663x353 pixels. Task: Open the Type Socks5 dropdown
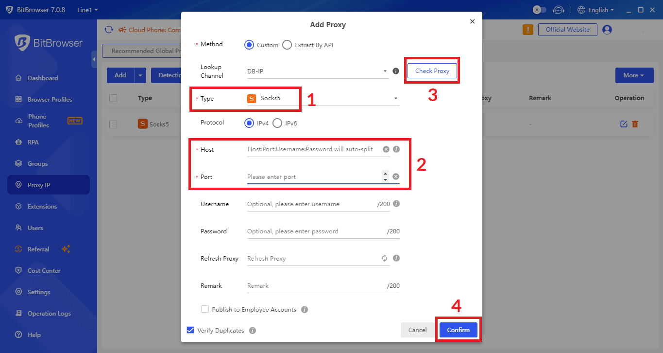click(323, 99)
